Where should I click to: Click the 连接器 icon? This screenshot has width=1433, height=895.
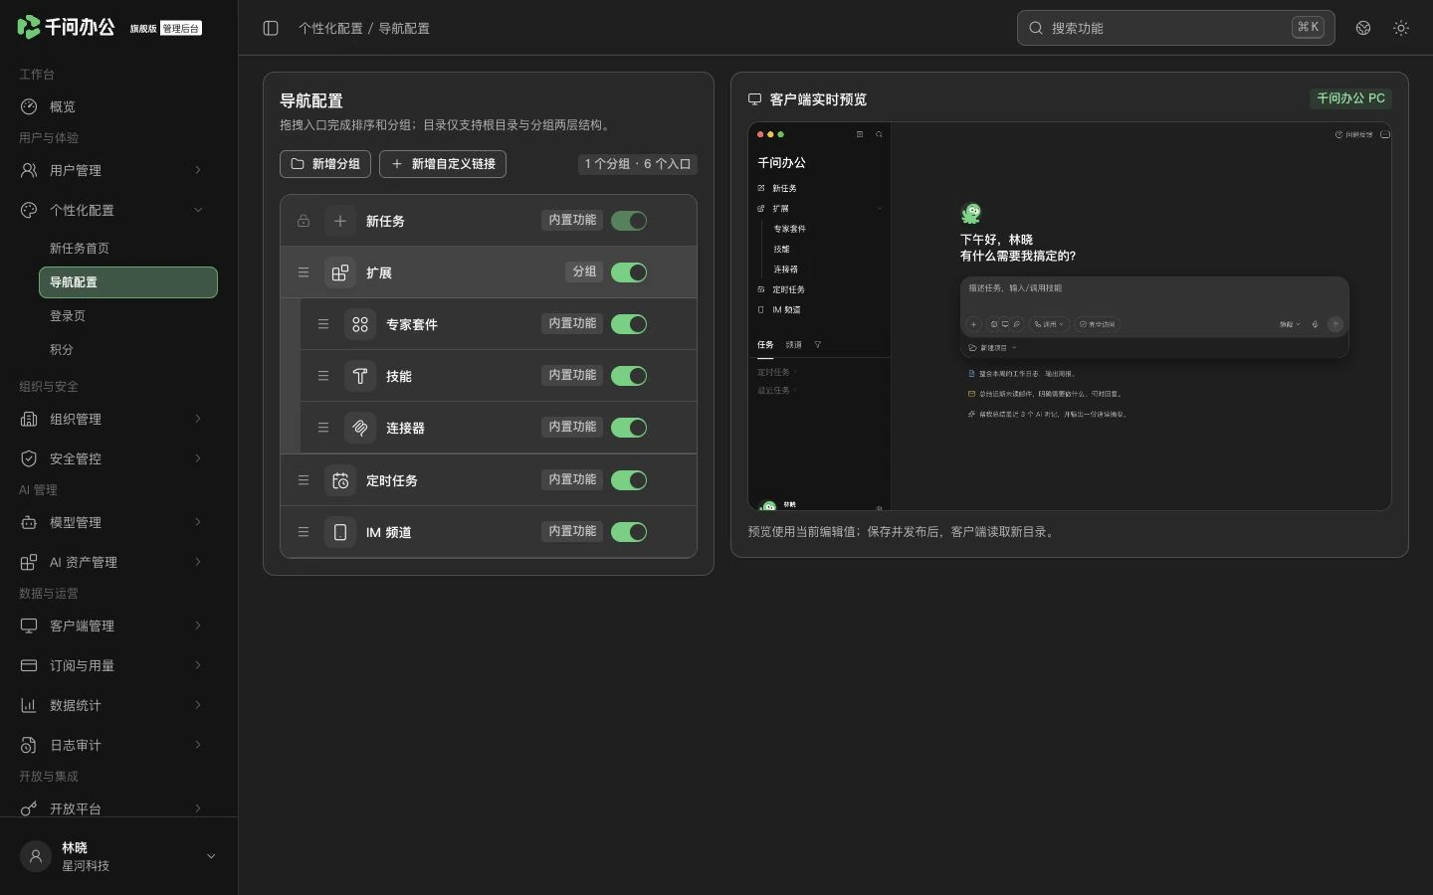tap(360, 428)
